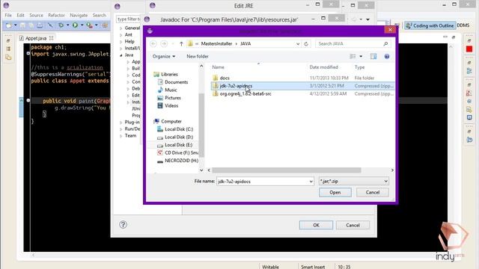Click the Debug bug toolbar icon

pyautogui.click(x=61, y=25)
